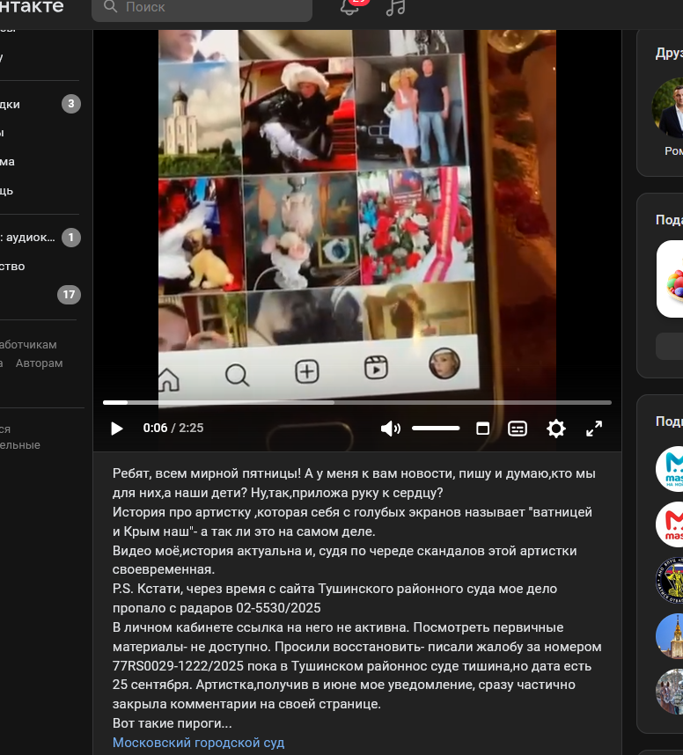Open video settings gear
The height and width of the screenshot is (755, 683).
[x=555, y=429]
